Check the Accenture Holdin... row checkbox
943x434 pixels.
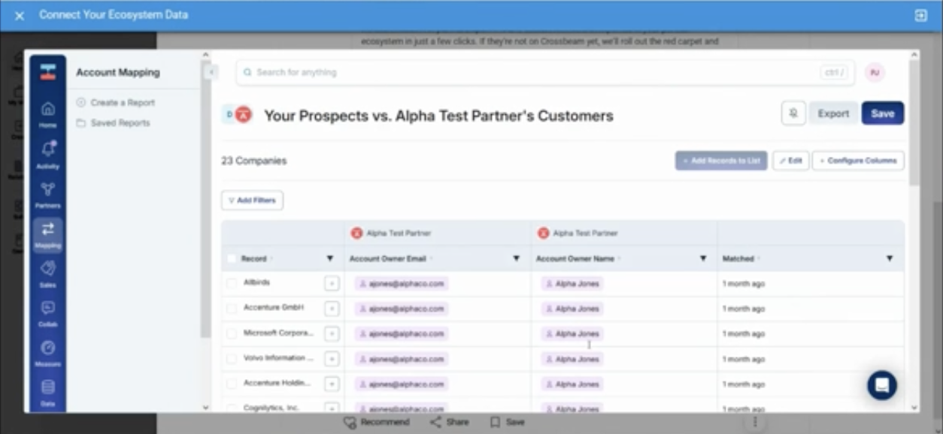pos(231,384)
